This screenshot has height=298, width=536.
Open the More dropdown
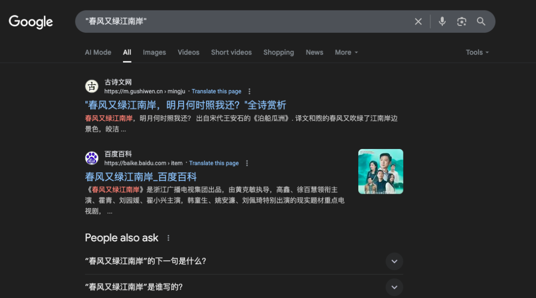tap(346, 52)
